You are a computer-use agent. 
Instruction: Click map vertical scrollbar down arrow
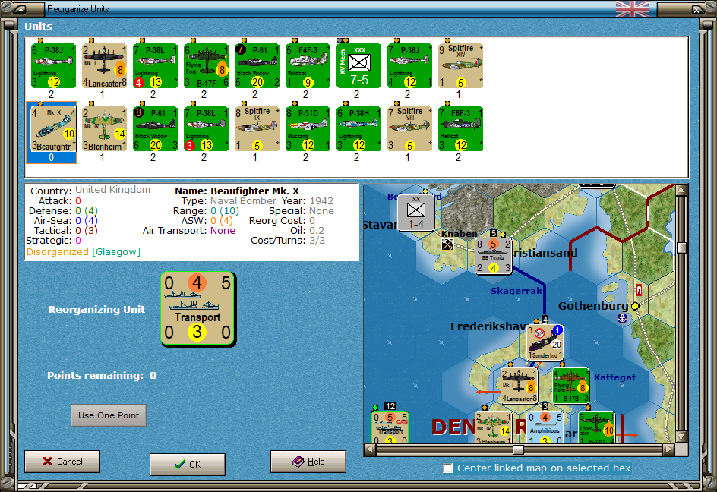pyautogui.click(x=681, y=437)
